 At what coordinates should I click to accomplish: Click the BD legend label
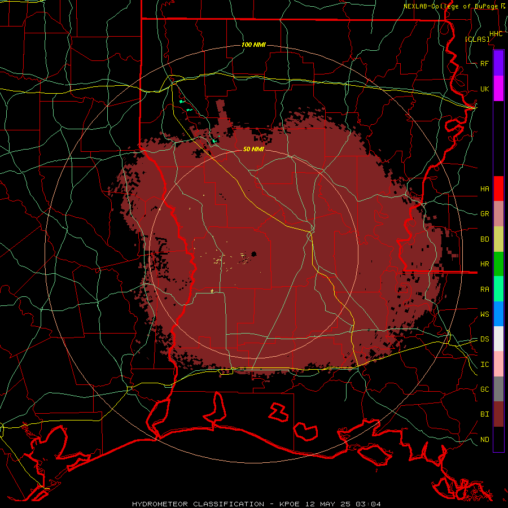484,239
